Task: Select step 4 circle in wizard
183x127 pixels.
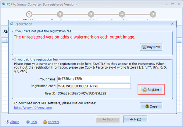Action: point(122,14)
